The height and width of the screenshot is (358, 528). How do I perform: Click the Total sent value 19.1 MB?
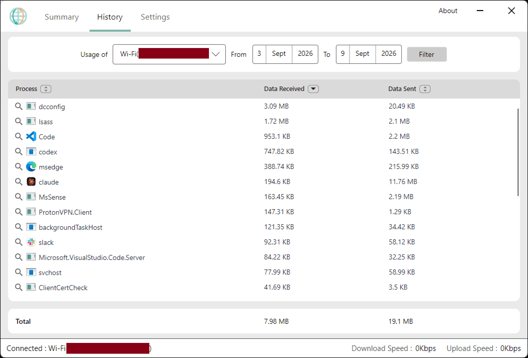[x=401, y=321]
